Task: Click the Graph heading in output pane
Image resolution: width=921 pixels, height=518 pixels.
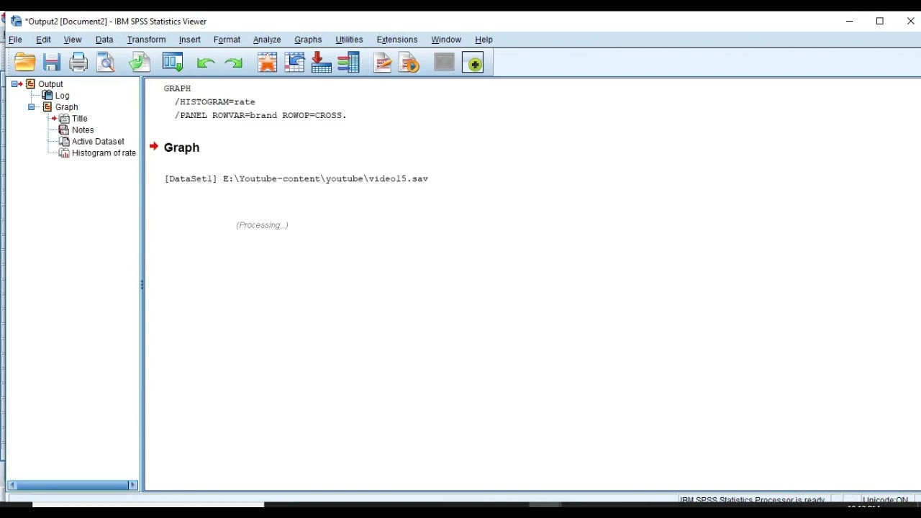Action: pos(181,147)
